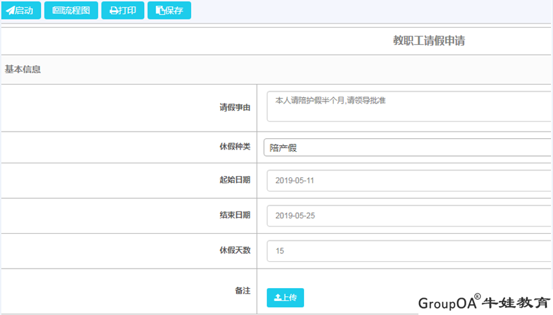Image resolution: width=553 pixels, height=315 pixels.
Task: Click the 休假天数 field showing 15
Action: (x=409, y=251)
